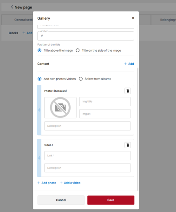Image resolution: width=176 pixels, height=212 pixels.
Task: Close the Gallery dialog with X
Action: tap(133, 18)
